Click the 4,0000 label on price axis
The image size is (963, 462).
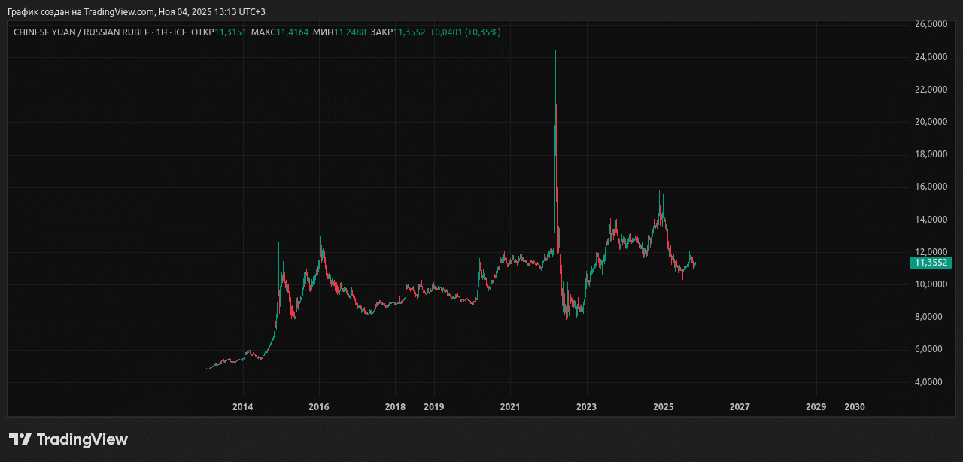point(931,382)
